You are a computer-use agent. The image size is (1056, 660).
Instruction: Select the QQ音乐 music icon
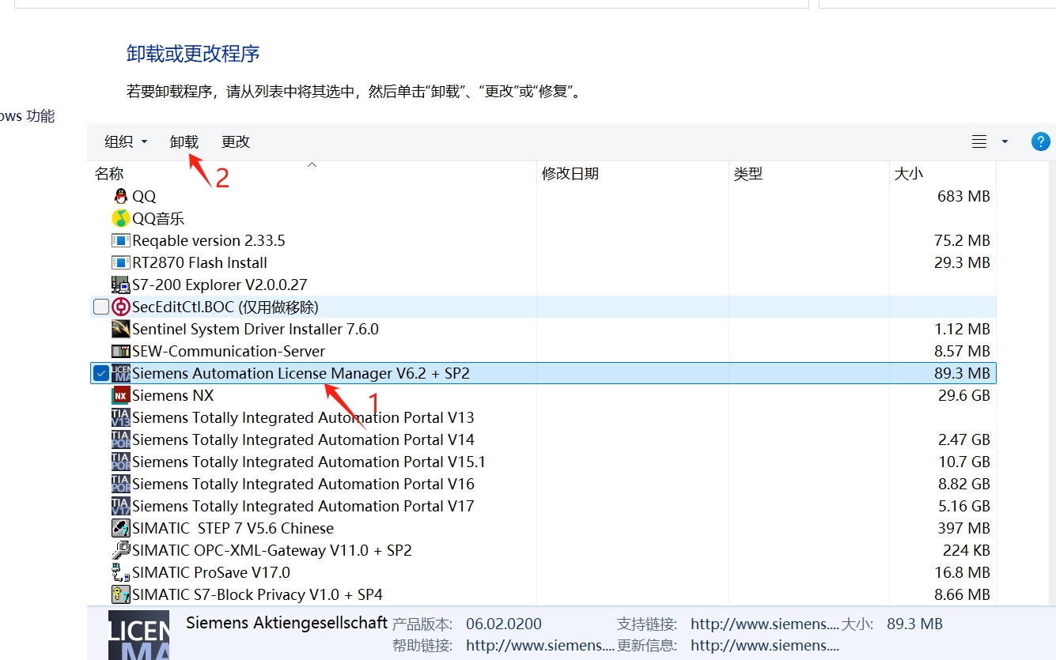tap(120, 218)
